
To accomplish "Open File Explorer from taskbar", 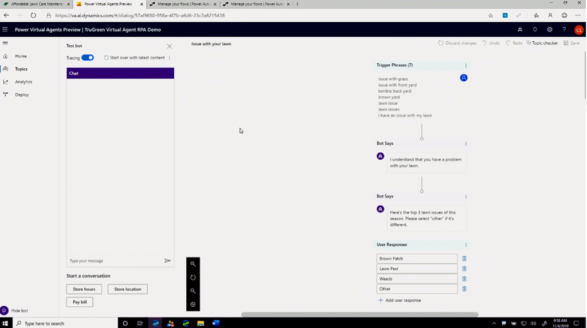I will [201, 323].
